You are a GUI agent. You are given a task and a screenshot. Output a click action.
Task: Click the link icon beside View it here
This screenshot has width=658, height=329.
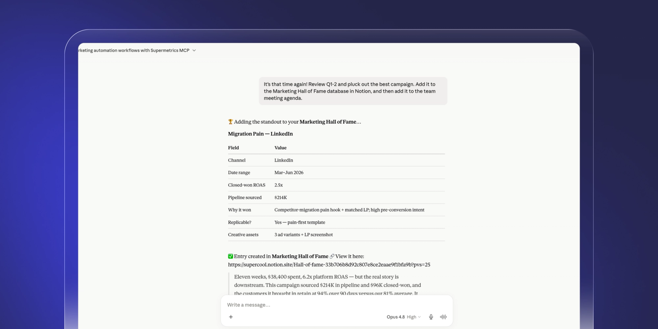[332, 256]
